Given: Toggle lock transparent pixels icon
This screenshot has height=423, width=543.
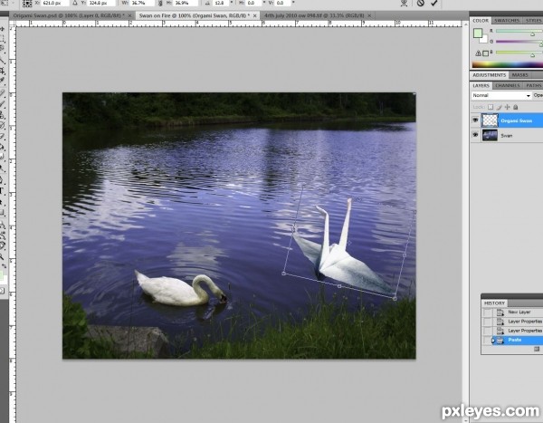Looking at the screenshot, I should 491,107.
